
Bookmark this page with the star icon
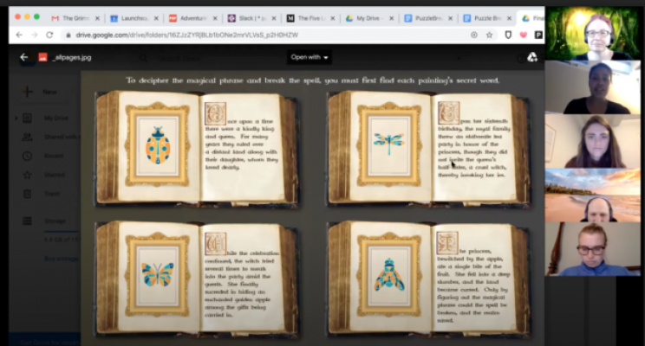click(491, 35)
